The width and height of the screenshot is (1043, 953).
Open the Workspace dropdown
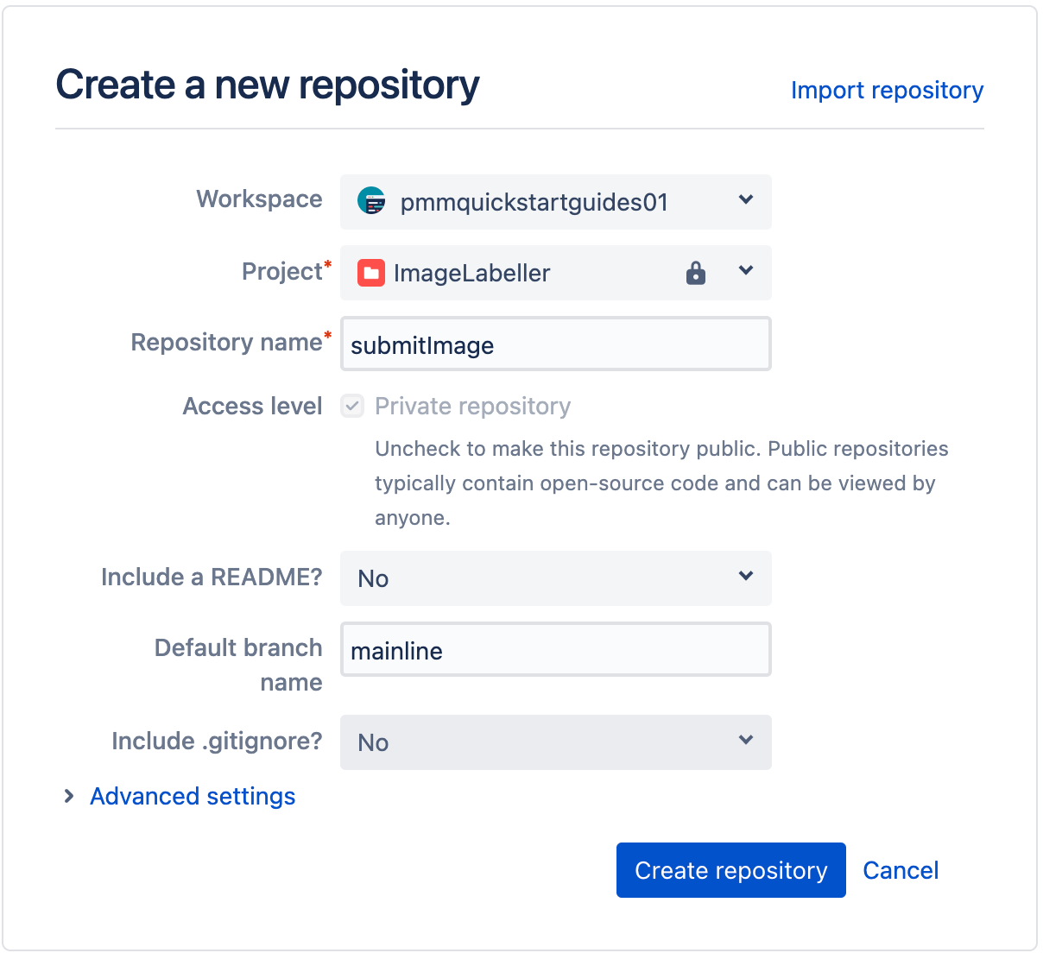(556, 202)
